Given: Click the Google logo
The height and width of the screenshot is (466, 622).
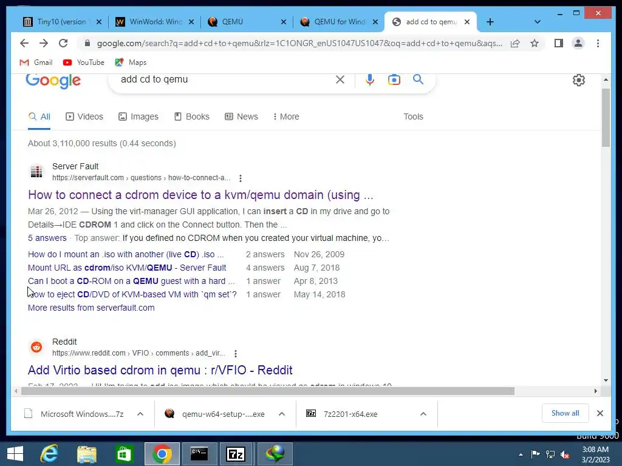Looking at the screenshot, I should [x=53, y=81].
